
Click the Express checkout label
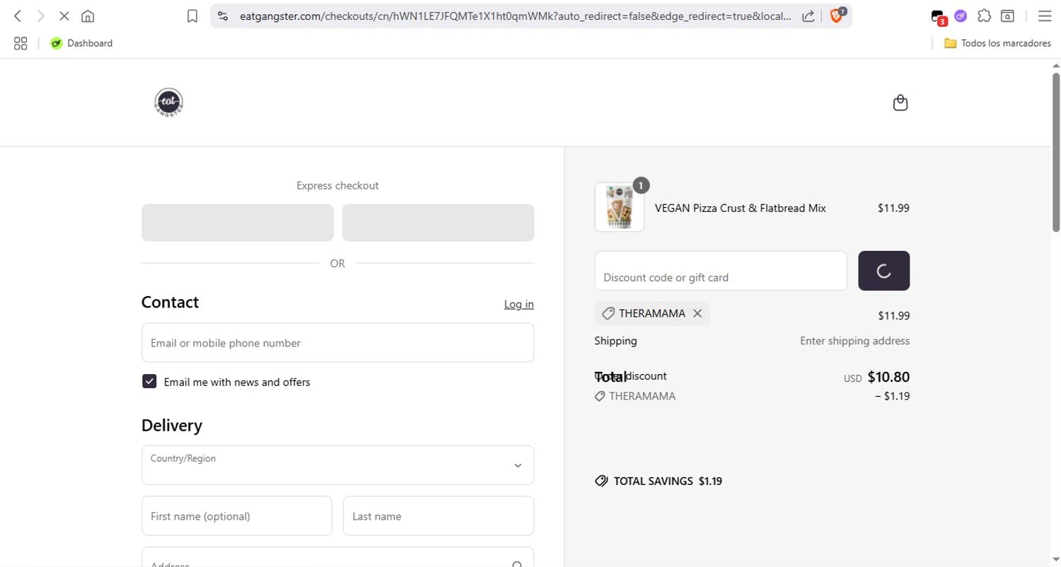click(x=337, y=186)
